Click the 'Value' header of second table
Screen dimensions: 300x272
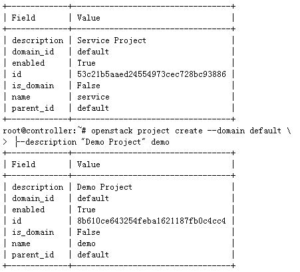tap(88, 165)
